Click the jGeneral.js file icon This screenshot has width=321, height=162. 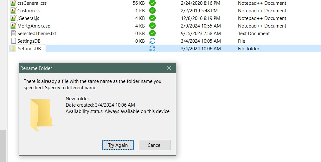point(13,18)
